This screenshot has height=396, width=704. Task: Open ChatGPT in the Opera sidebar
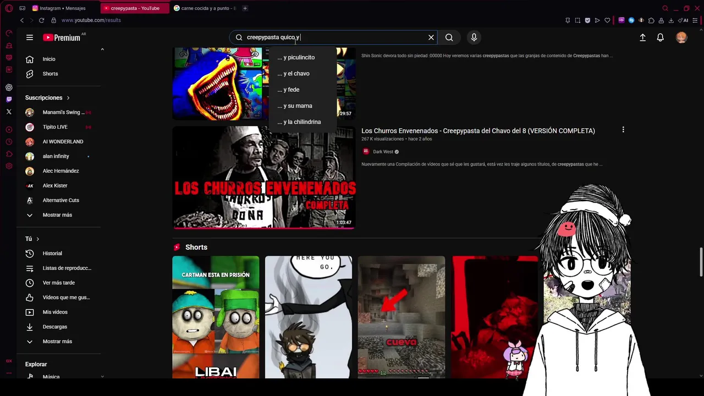pyautogui.click(x=9, y=87)
